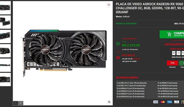Click the red 12% Desconto badge

172,63
